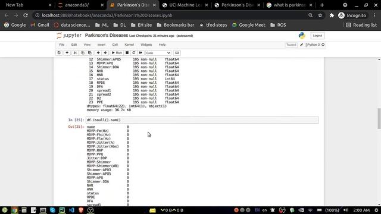Click the browser address bar
This screenshot has height=214, width=381.
coord(170,15)
